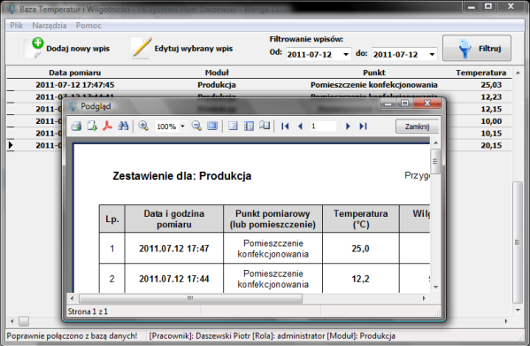Image resolution: width=530 pixels, height=346 pixels.
Task: Open the Pomoc menu
Action: tap(88, 26)
